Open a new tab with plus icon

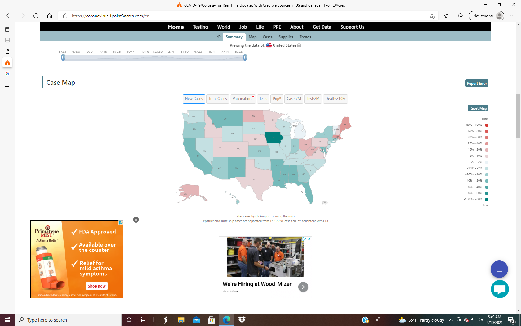click(7, 87)
